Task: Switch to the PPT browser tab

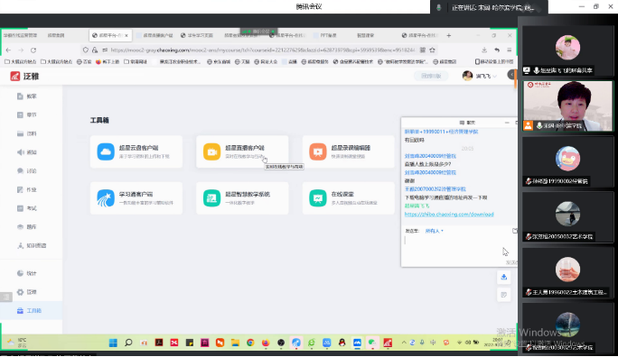Action: pyautogui.click(x=325, y=35)
